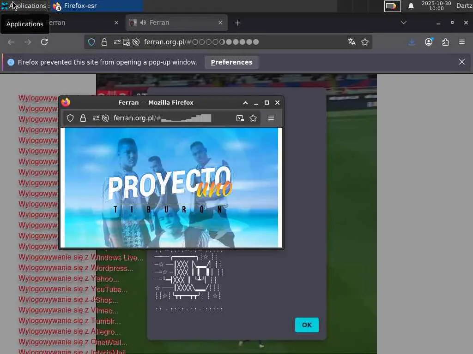Click the 'Wylogowywanie się z Windows Live...' text
The image size is (473, 354).
[81, 257]
